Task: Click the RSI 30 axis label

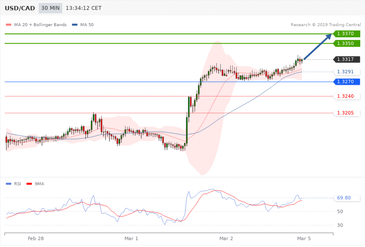Action: (340, 225)
